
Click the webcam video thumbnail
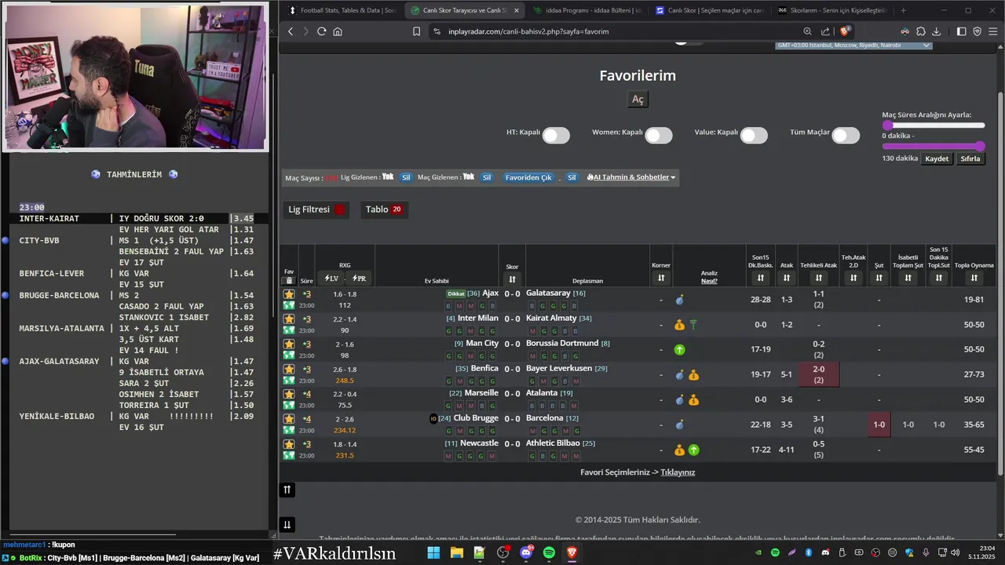coord(136,76)
